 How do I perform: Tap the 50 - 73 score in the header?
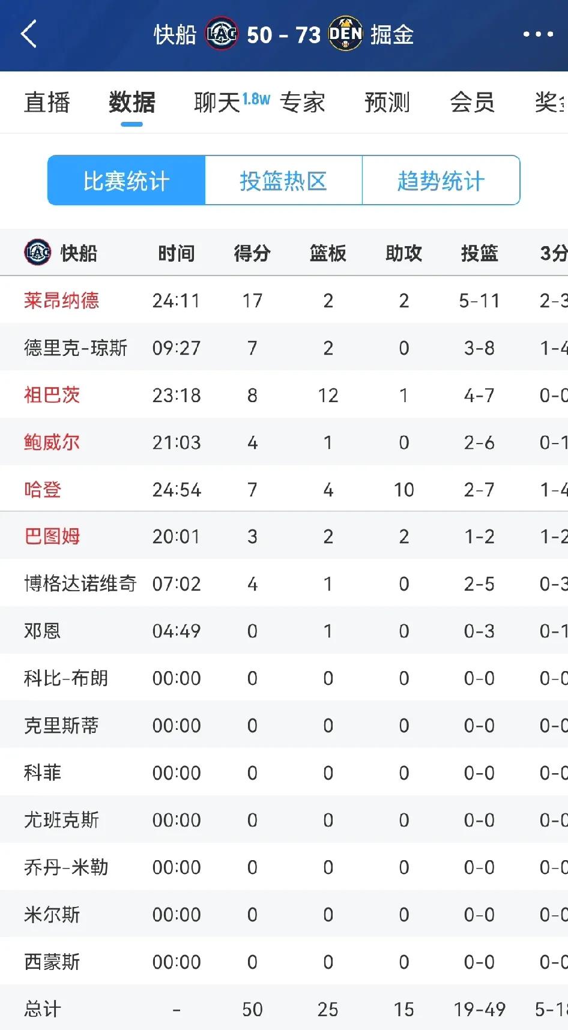point(283,35)
